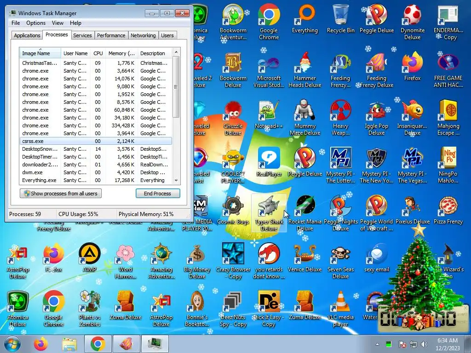
Task: Click the End Process button
Action: pyautogui.click(x=158, y=194)
